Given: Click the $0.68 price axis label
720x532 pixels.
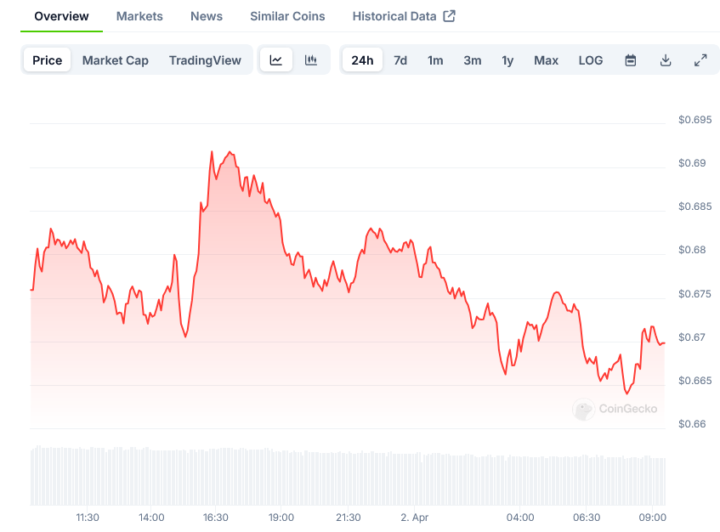Looking at the screenshot, I should click(692, 250).
